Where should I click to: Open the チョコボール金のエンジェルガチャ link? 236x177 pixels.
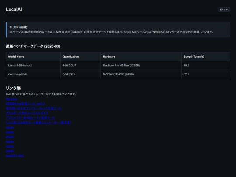27,113
